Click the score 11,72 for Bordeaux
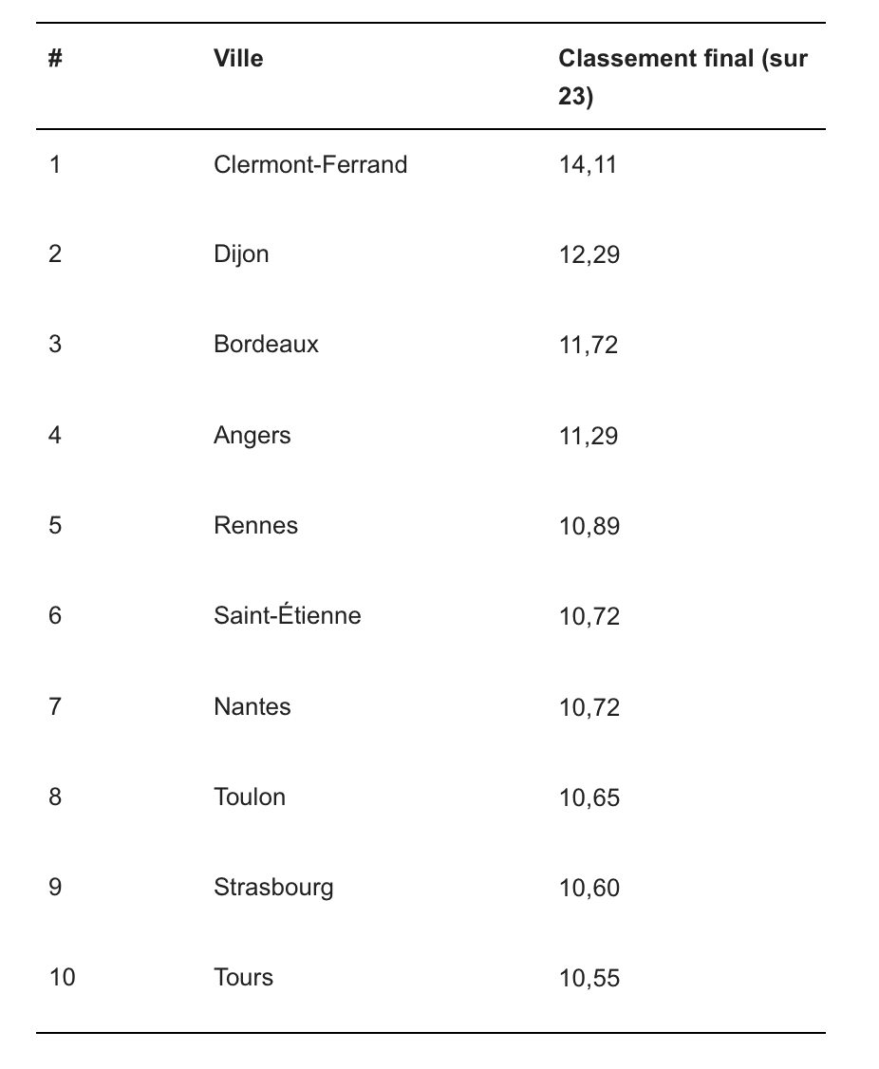Viewport: 879px width, 1069px height. point(589,345)
